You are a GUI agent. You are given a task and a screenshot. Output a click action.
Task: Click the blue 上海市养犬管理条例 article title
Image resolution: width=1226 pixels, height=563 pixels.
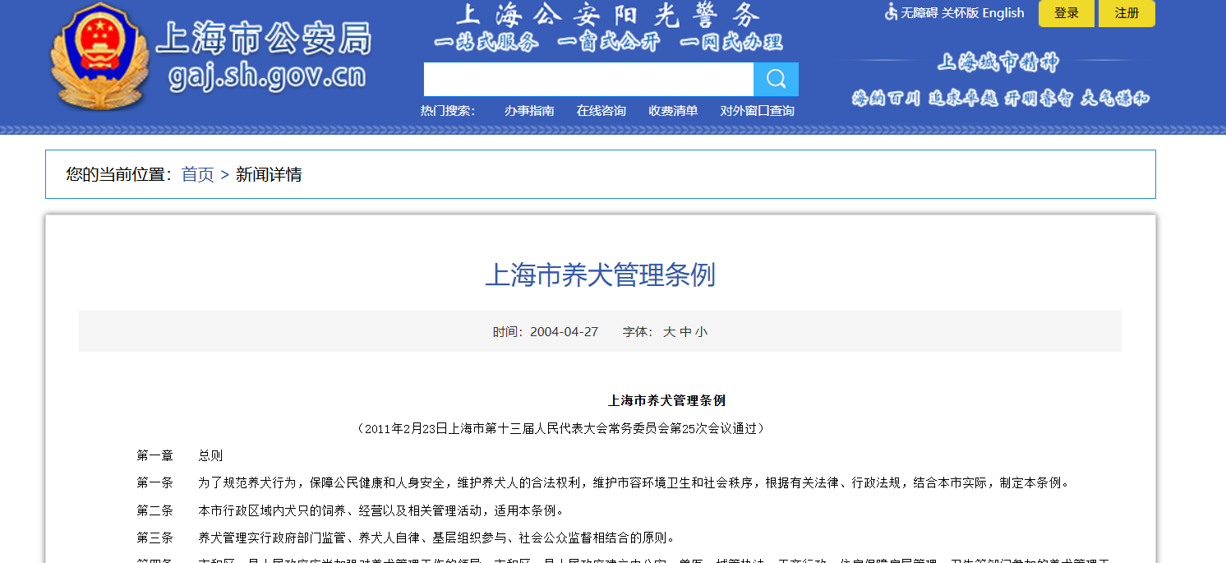[x=600, y=275]
